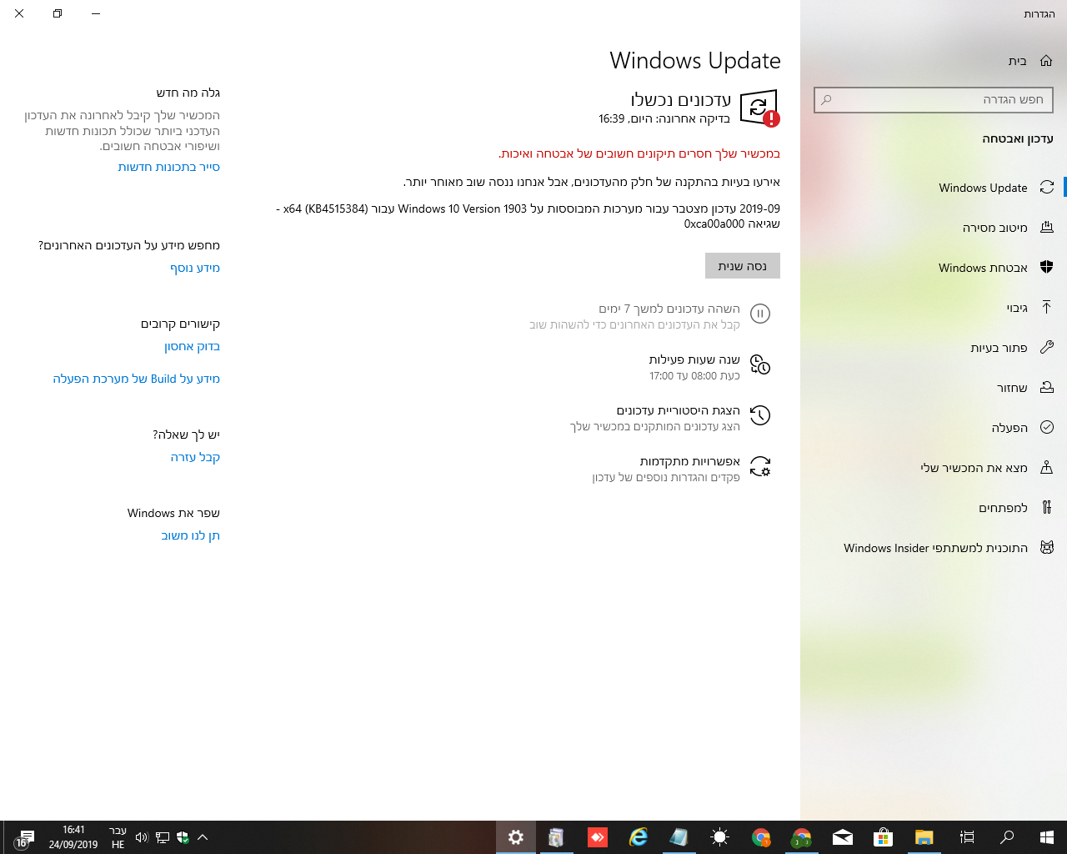Open OS Build info link (מידע על Build)
This screenshot has height=854, width=1067.
coord(137,379)
